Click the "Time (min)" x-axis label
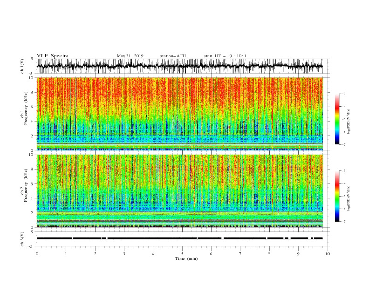Viewport: 369px width, 285px height. pos(186,258)
